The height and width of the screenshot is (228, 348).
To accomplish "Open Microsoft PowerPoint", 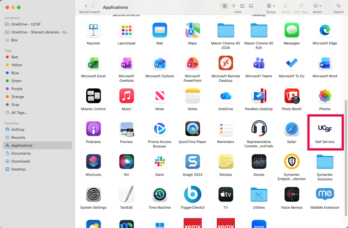I will click(x=192, y=63).
